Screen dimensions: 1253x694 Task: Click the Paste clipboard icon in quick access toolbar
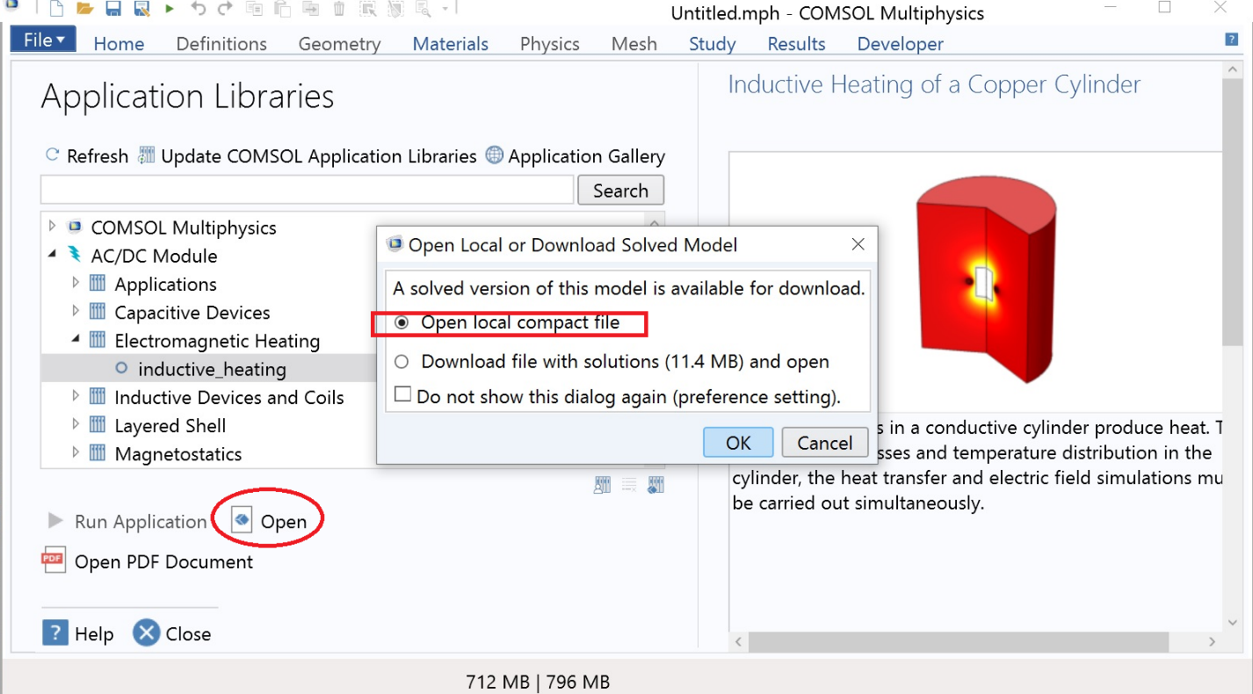[x=282, y=10]
